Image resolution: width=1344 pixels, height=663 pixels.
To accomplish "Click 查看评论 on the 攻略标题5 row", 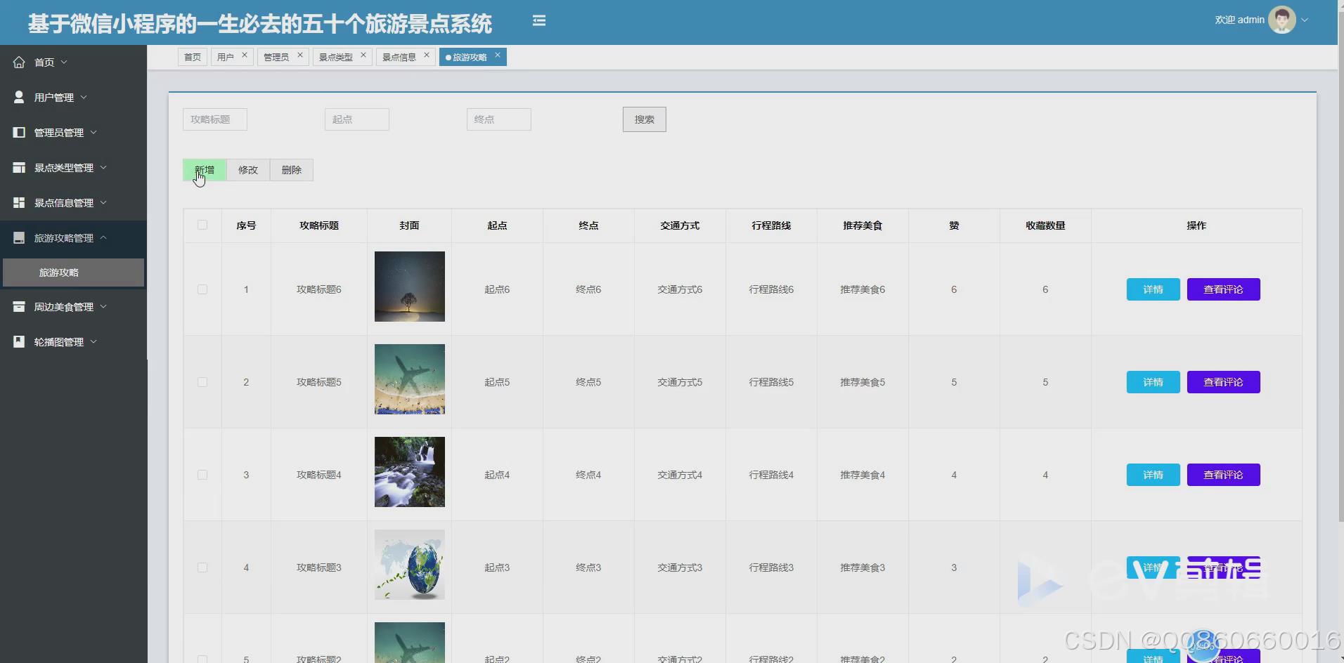I will pyautogui.click(x=1223, y=381).
